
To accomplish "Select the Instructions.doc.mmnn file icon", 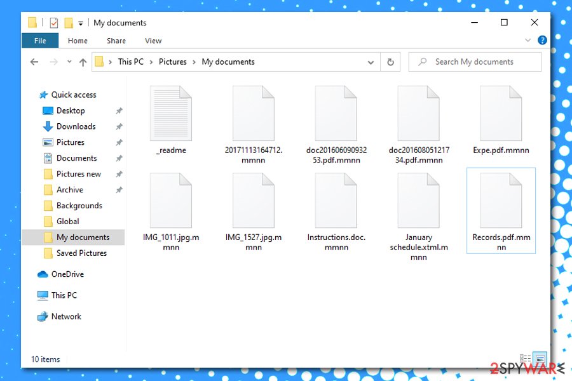I will point(336,200).
